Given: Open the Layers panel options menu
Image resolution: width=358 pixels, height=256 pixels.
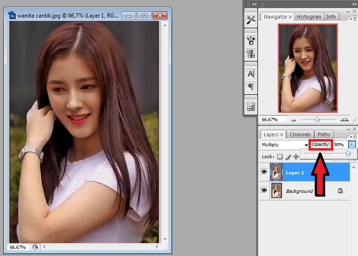Looking at the screenshot, I should point(354,136).
